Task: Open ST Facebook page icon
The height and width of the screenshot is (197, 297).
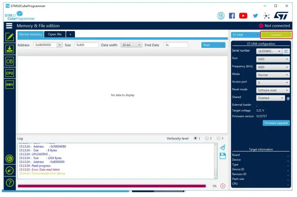Action: tap(232, 16)
